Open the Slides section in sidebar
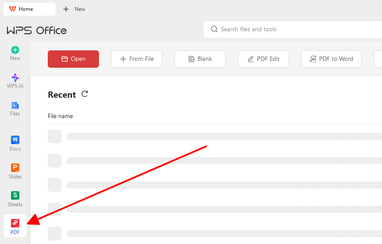The image size is (382, 244). coord(15,171)
